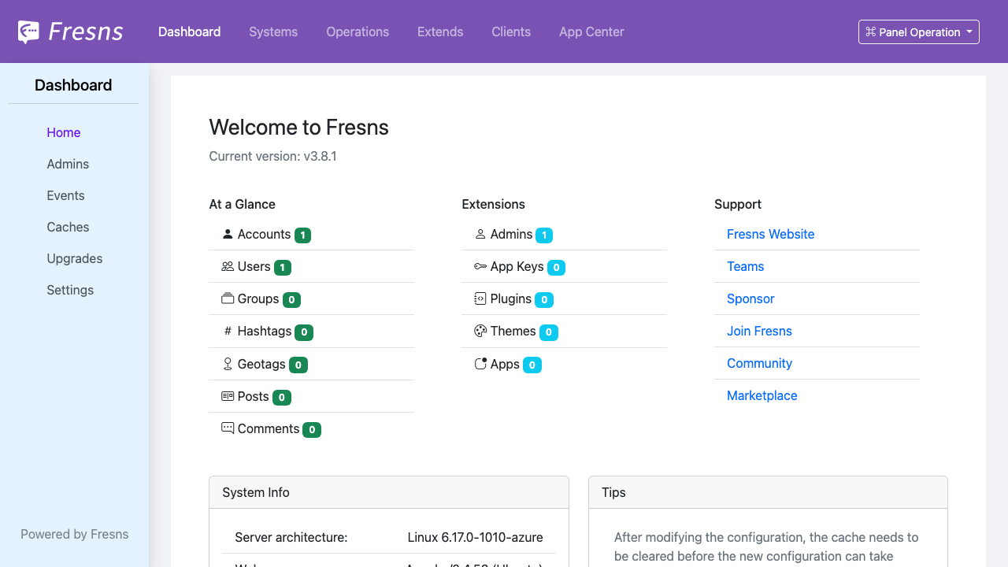Click the Geotags count badge
Image resolution: width=1008 pixels, height=567 pixels.
(298, 365)
